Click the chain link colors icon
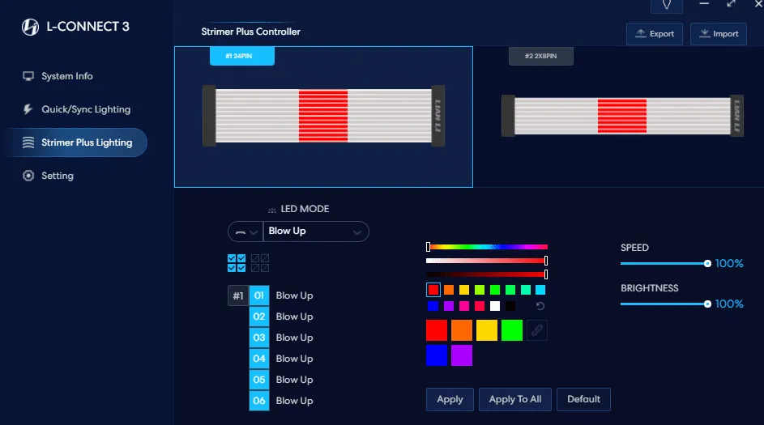Image resolution: width=764 pixels, height=425 pixels. [537, 330]
